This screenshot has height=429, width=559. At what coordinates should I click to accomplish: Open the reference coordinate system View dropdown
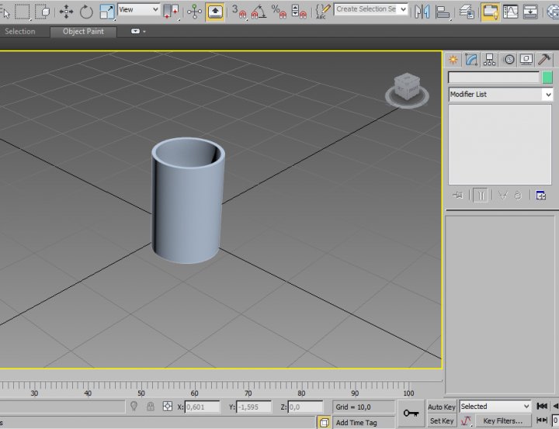coord(139,9)
